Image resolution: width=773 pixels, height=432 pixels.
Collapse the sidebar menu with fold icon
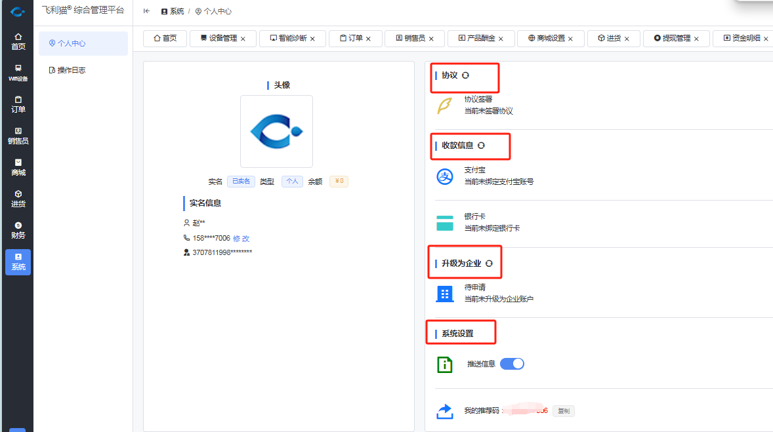pyautogui.click(x=146, y=11)
